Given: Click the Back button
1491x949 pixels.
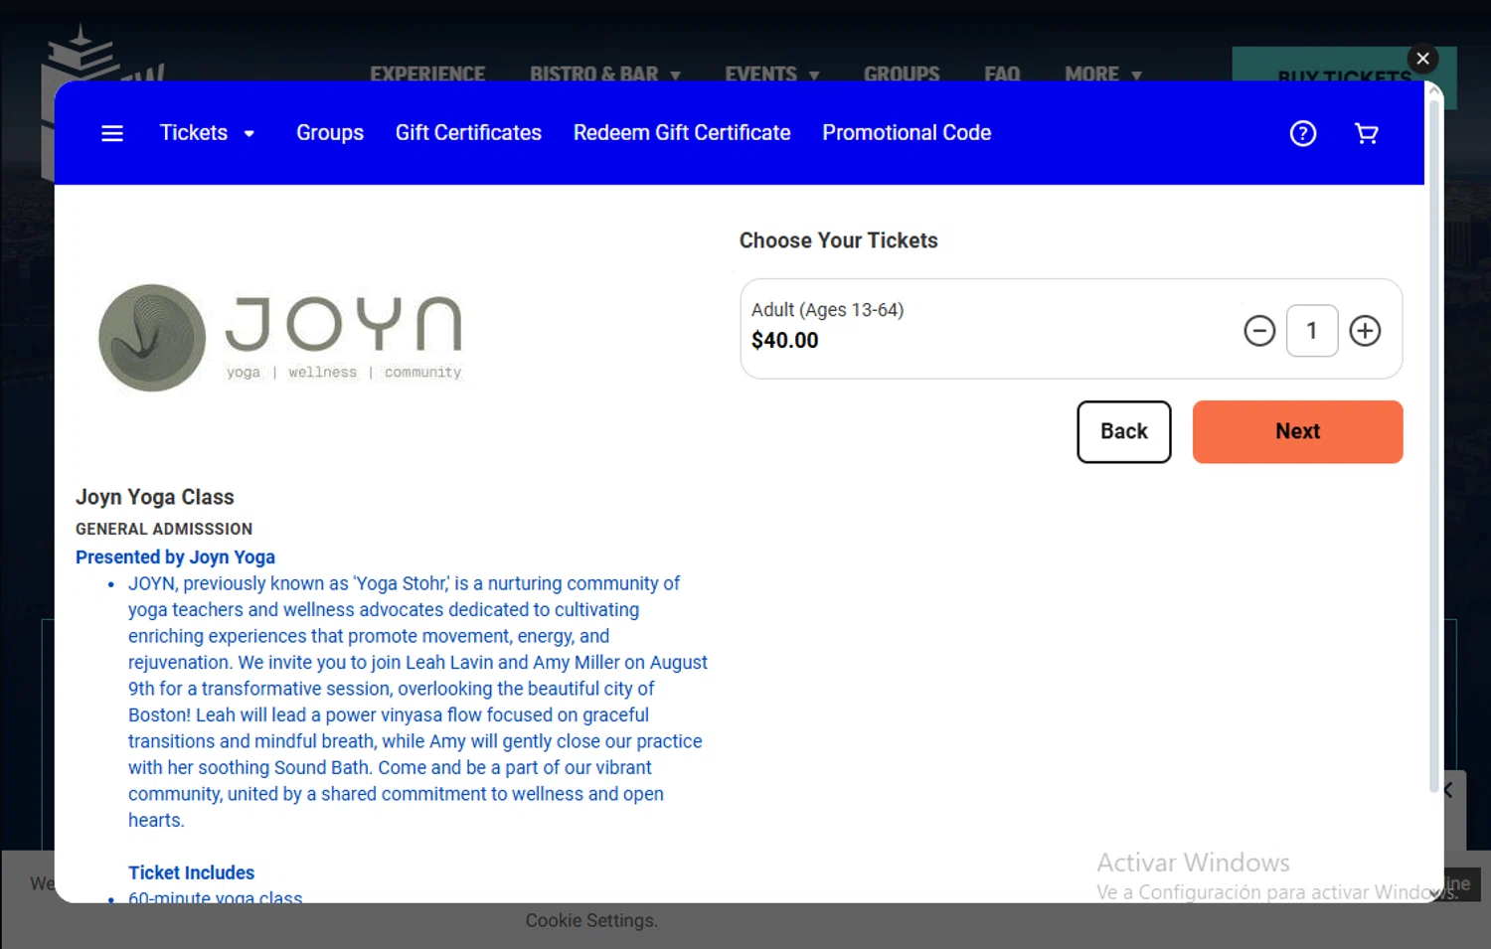Looking at the screenshot, I should pos(1124,431).
